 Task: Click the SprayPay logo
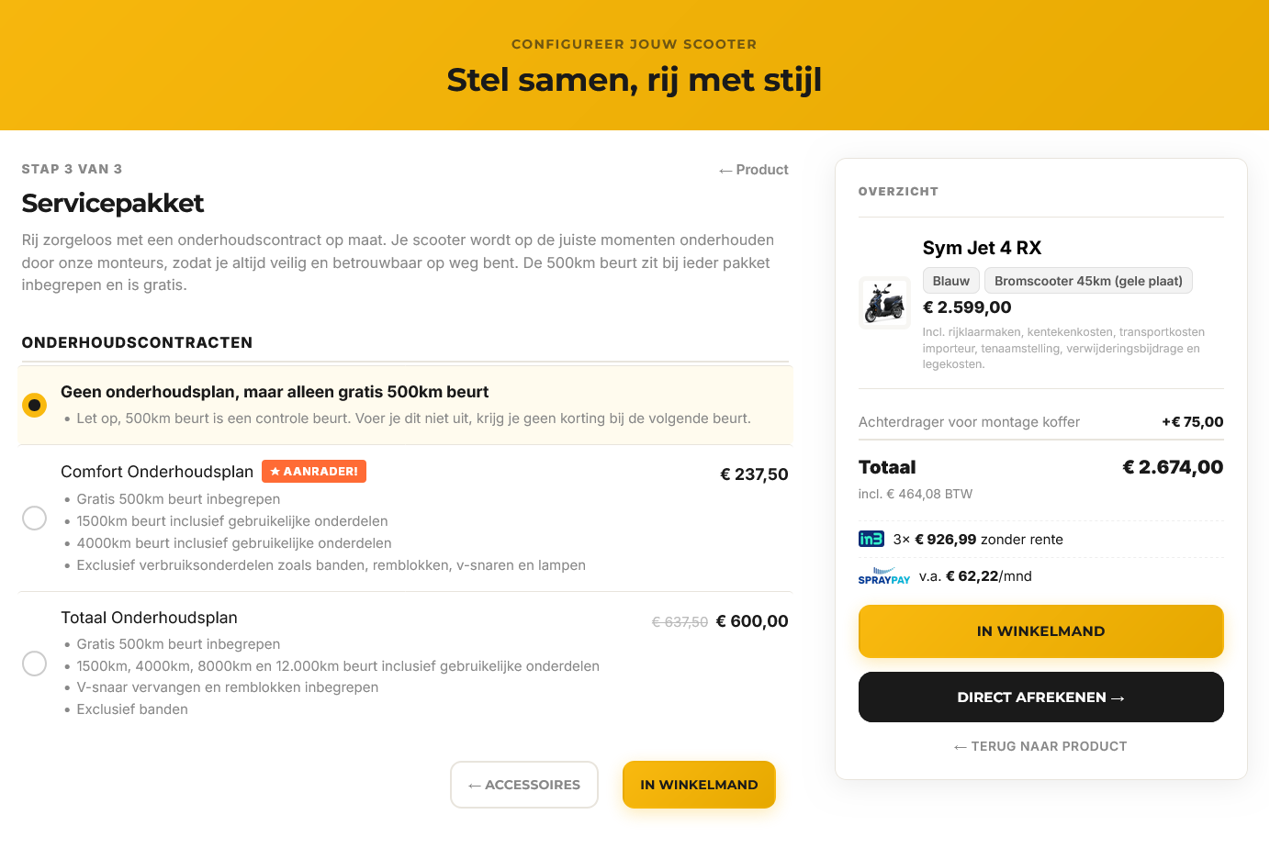884,576
